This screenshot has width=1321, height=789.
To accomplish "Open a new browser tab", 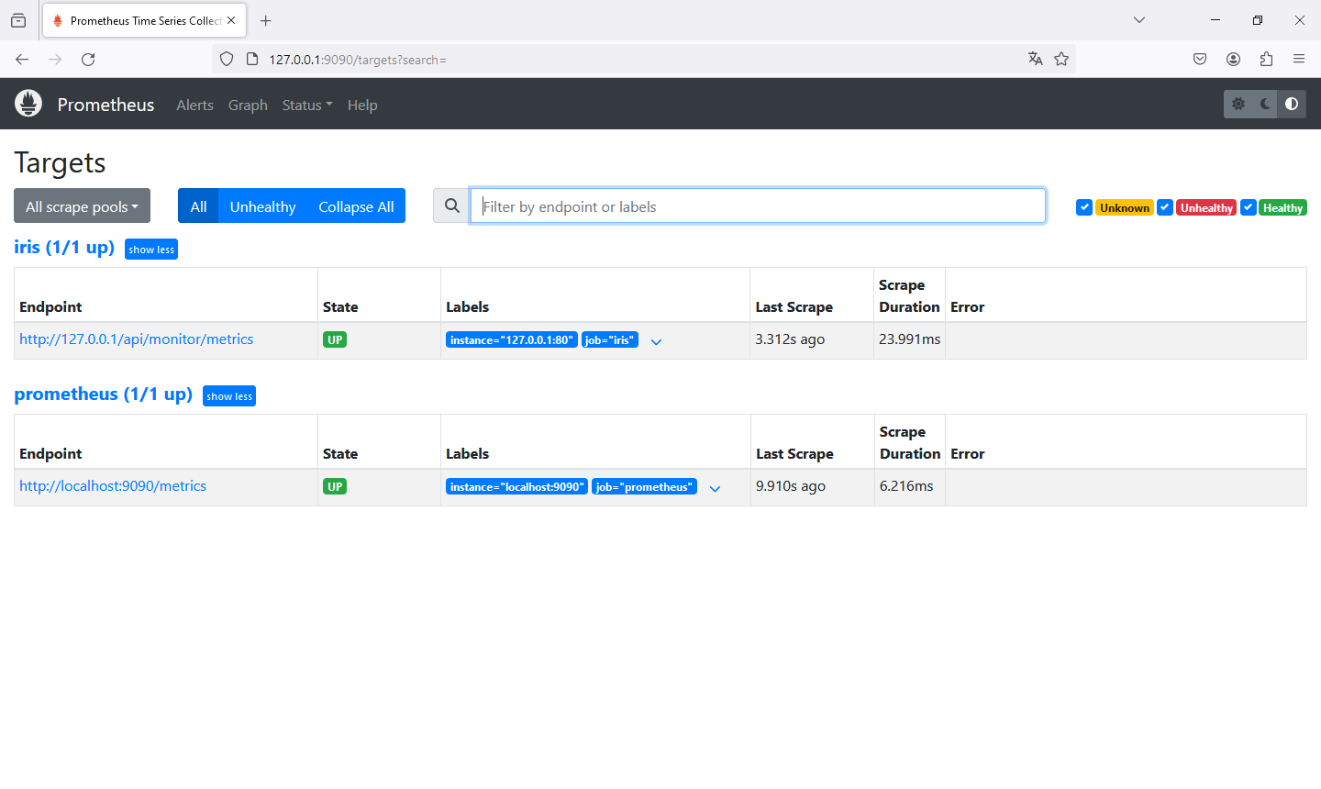I will click(x=266, y=20).
